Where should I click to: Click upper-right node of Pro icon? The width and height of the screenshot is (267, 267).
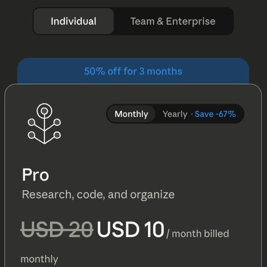(57, 122)
